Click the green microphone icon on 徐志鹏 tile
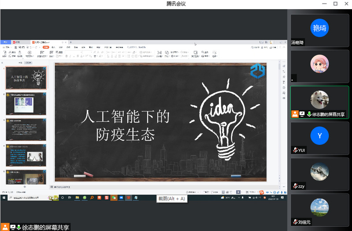Screen dimensions: 352x231 309,114
